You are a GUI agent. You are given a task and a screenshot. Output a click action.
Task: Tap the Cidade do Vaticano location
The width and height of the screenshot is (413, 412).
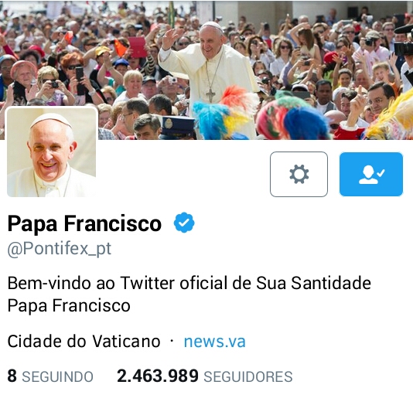coord(84,342)
